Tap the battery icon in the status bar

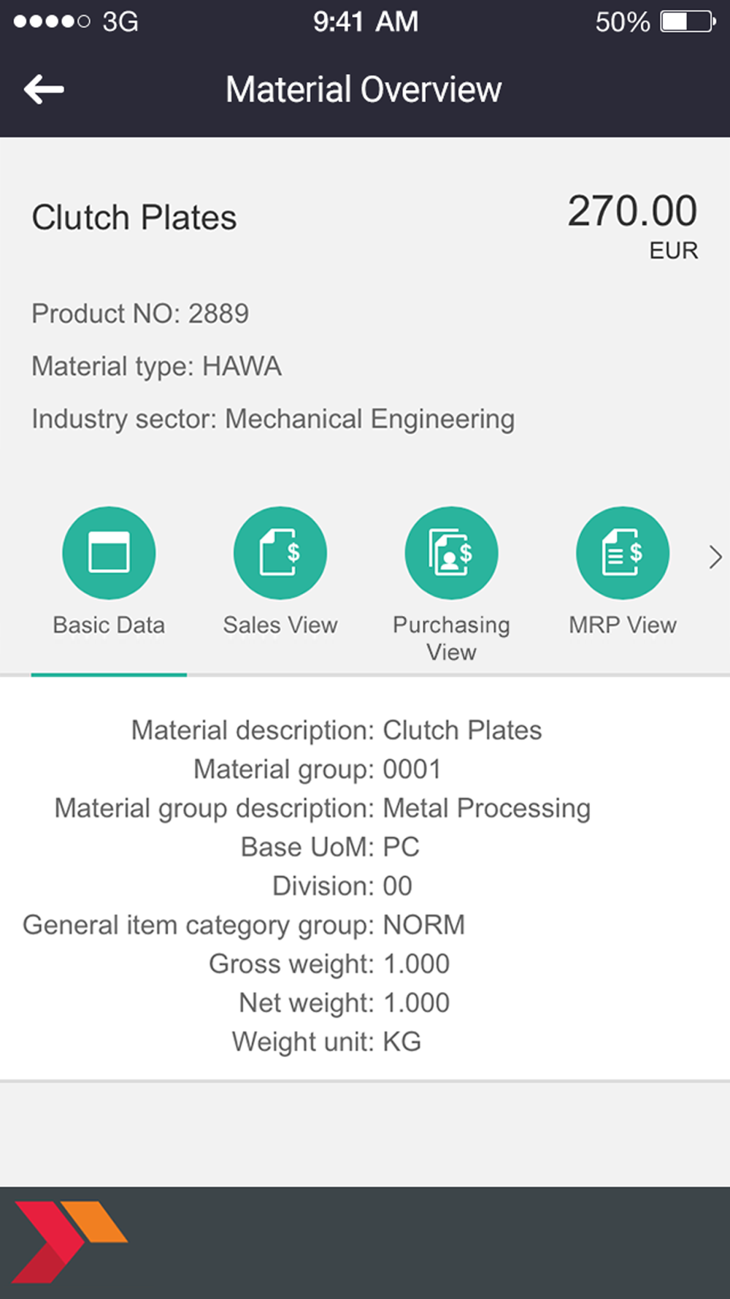(x=688, y=22)
